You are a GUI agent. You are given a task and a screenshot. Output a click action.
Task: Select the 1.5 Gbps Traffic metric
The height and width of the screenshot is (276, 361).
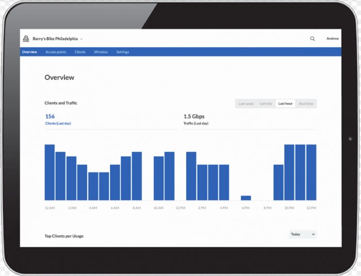pos(195,117)
